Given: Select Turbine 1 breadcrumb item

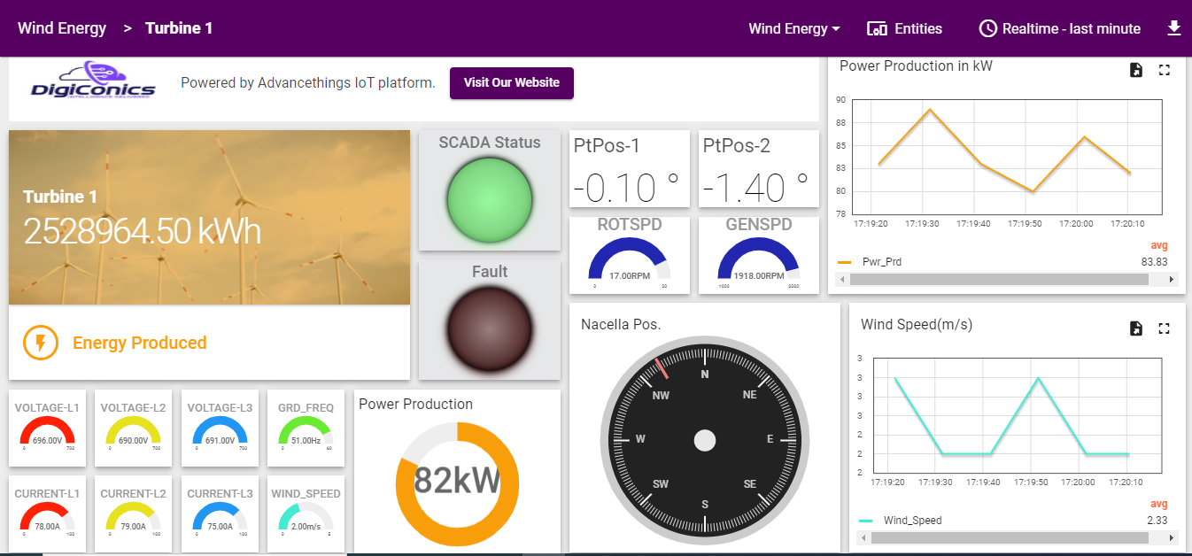Looking at the screenshot, I should [179, 28].
